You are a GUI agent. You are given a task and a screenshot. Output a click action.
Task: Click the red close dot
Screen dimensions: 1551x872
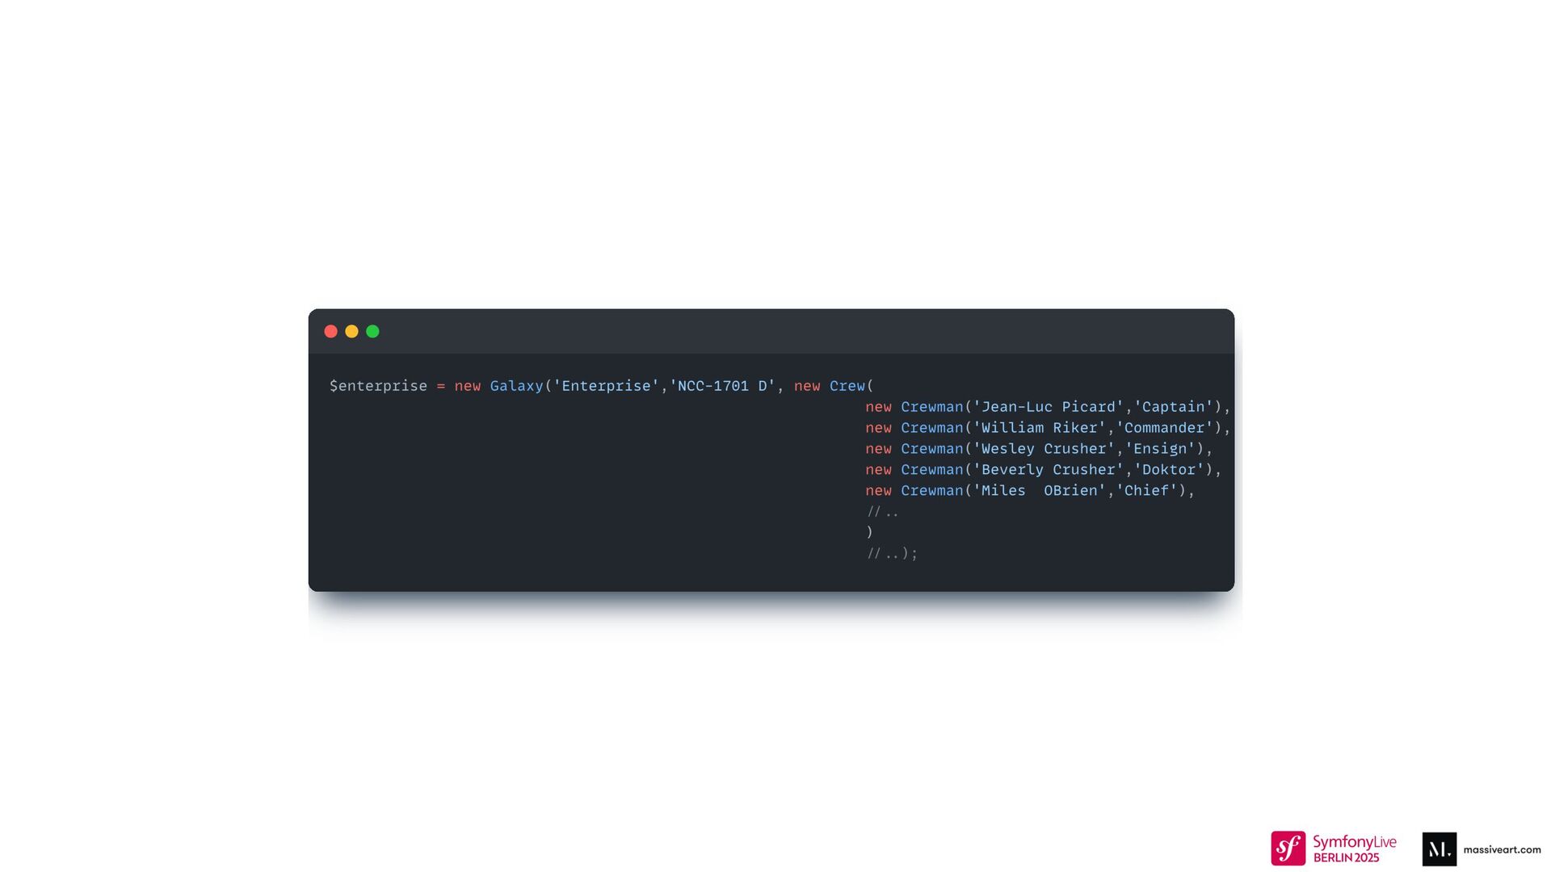coord(330,331)
